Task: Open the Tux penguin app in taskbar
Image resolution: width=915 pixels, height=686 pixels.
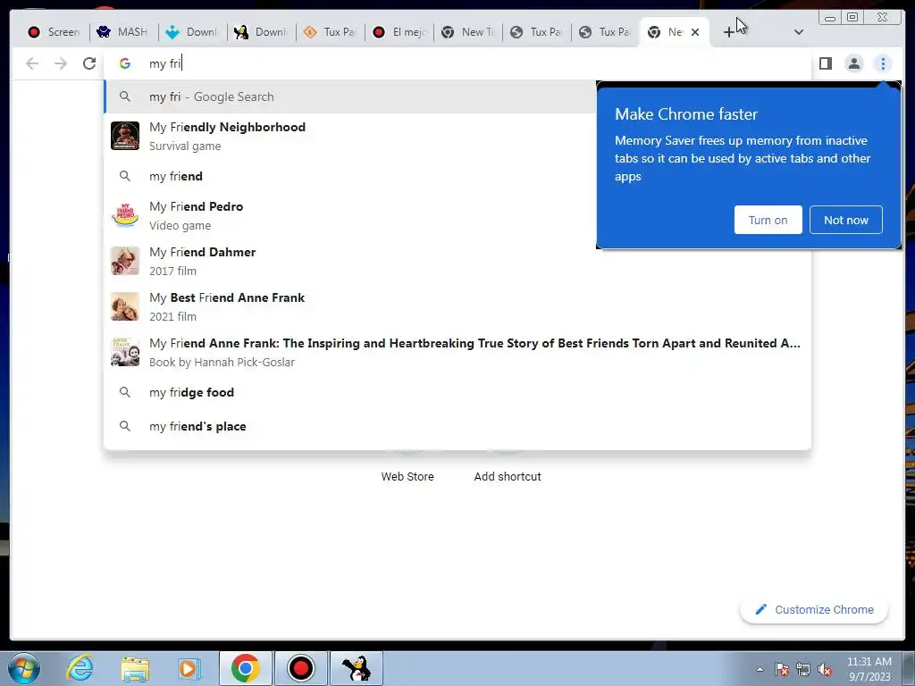Action: click(x=357, y=668)
